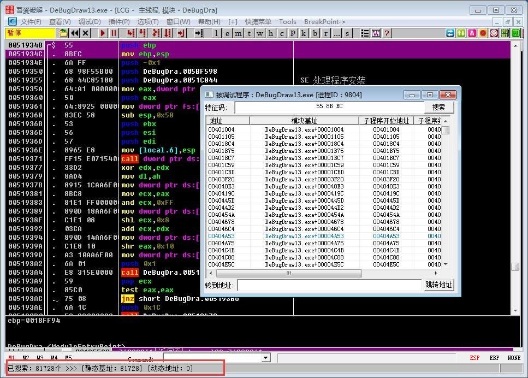
Task: Click the Trace Into toolbar icon
Action: click(x=156, y=33)
